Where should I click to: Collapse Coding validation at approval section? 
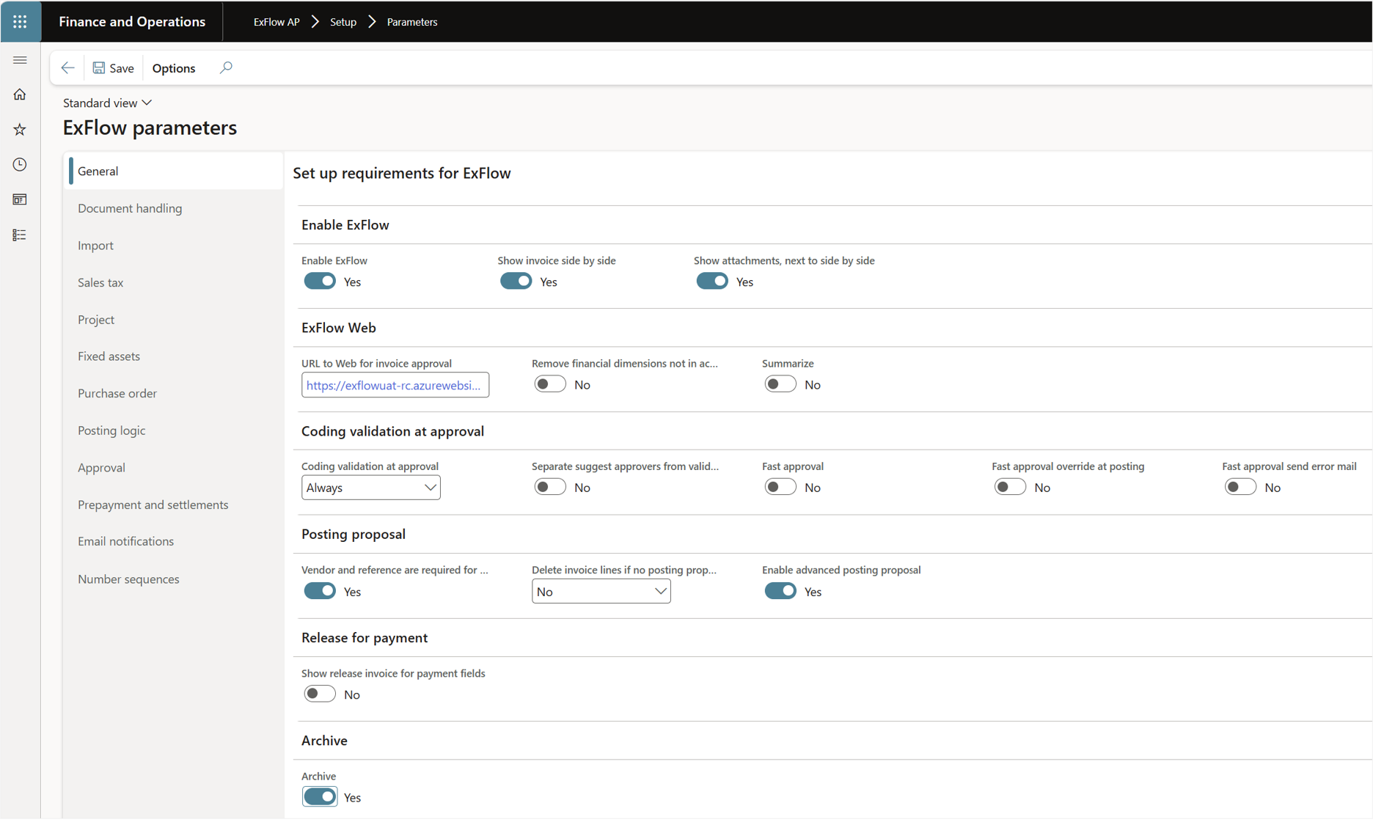(x=392, y=431)
